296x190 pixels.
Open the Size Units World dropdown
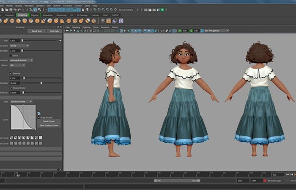click(19, 46)
